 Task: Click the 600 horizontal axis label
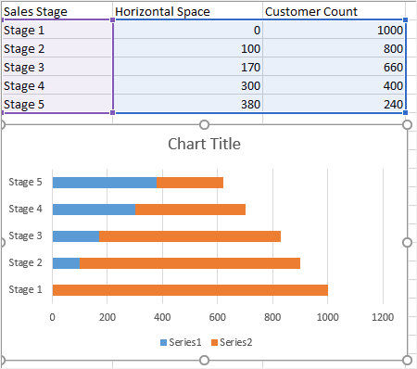pos(218,317)
